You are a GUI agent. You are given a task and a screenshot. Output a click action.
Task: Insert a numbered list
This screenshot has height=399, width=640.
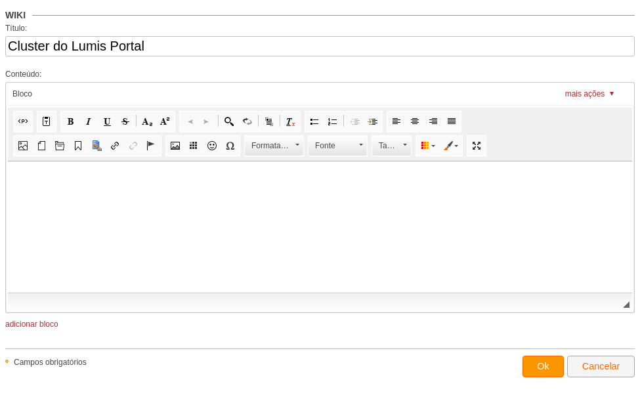coord(332,121)
